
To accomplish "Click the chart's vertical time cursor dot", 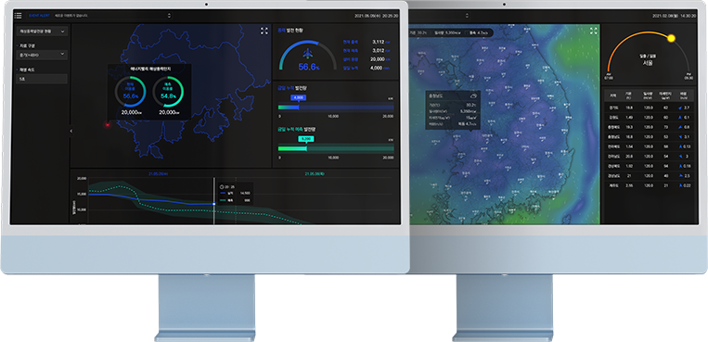I will (x=213, y=204).
